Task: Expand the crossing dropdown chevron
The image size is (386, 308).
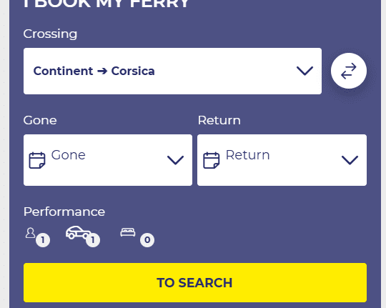Action: tap(305, 71)
